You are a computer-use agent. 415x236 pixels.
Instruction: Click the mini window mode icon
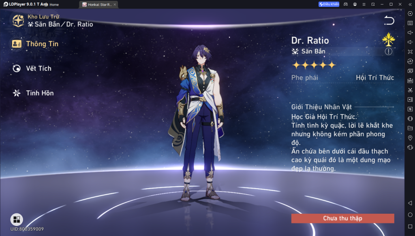(x=373, y=4)
